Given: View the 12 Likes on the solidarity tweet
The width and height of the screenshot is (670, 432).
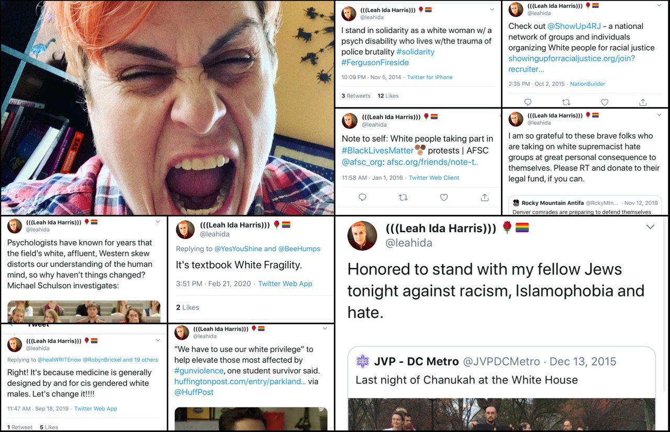Looking at the screenshot, I should coord(388,96).
